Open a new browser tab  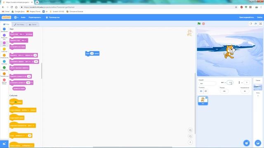click(37, 2)
